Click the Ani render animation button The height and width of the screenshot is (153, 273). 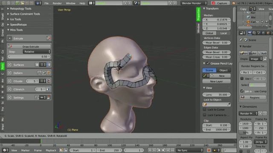253,53
